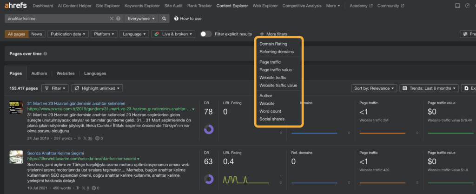Choose Website traffic value filter

pyautogui.click(x=278, y=85)
